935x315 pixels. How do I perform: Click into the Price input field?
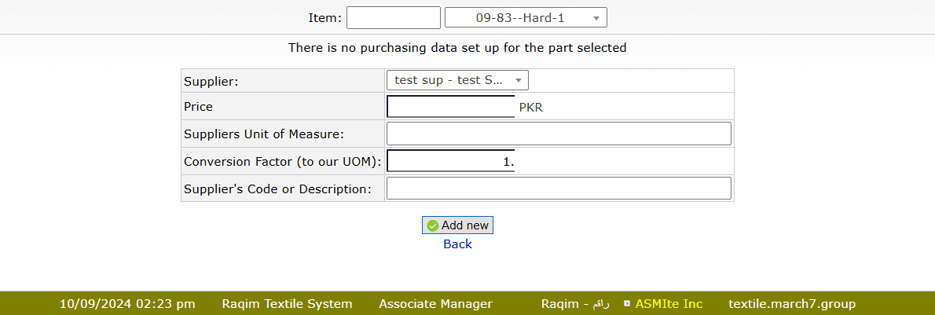pos(451,107)
